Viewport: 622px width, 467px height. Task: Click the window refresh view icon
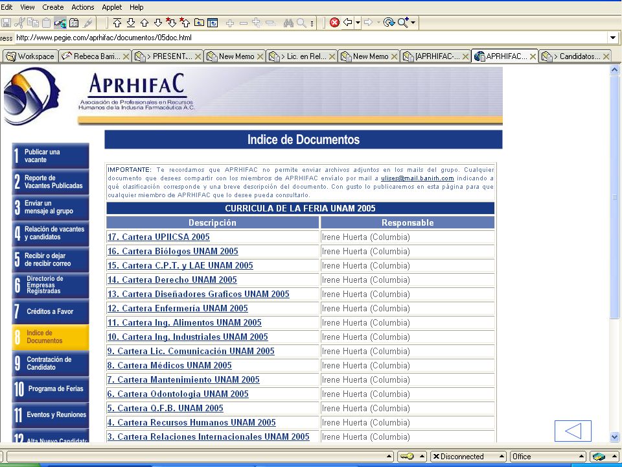pos(213,23)
